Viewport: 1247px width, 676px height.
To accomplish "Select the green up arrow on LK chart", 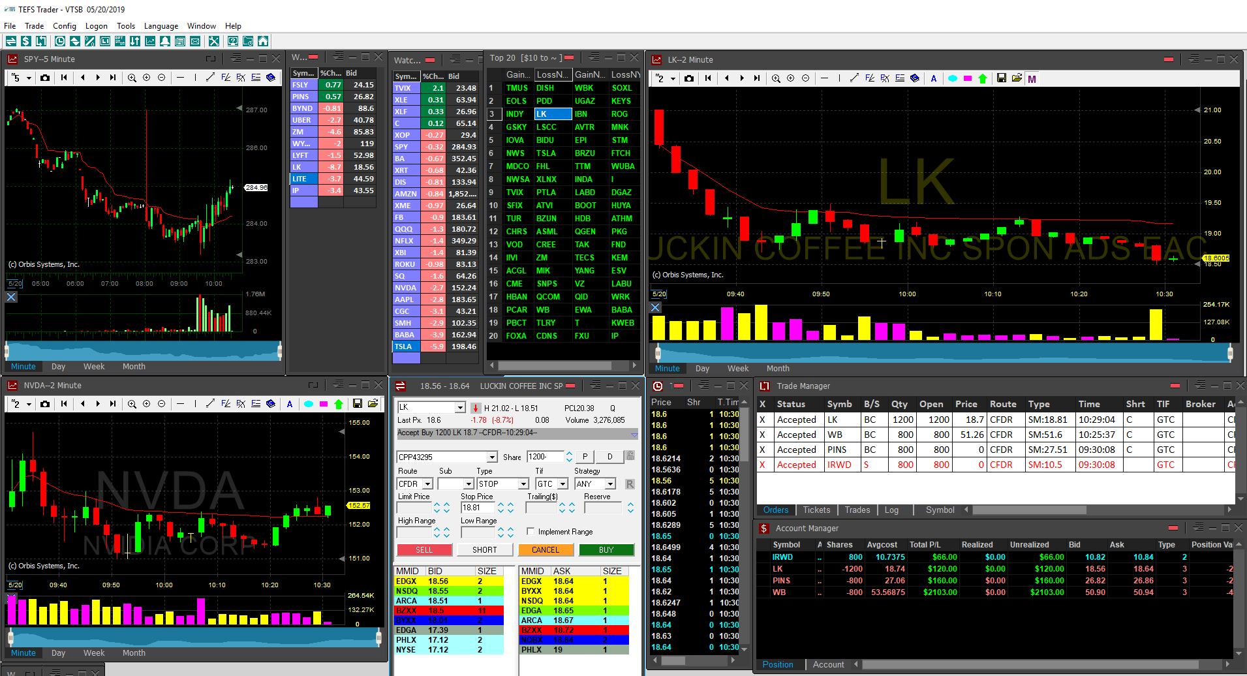I will click(x=983, y=78).
